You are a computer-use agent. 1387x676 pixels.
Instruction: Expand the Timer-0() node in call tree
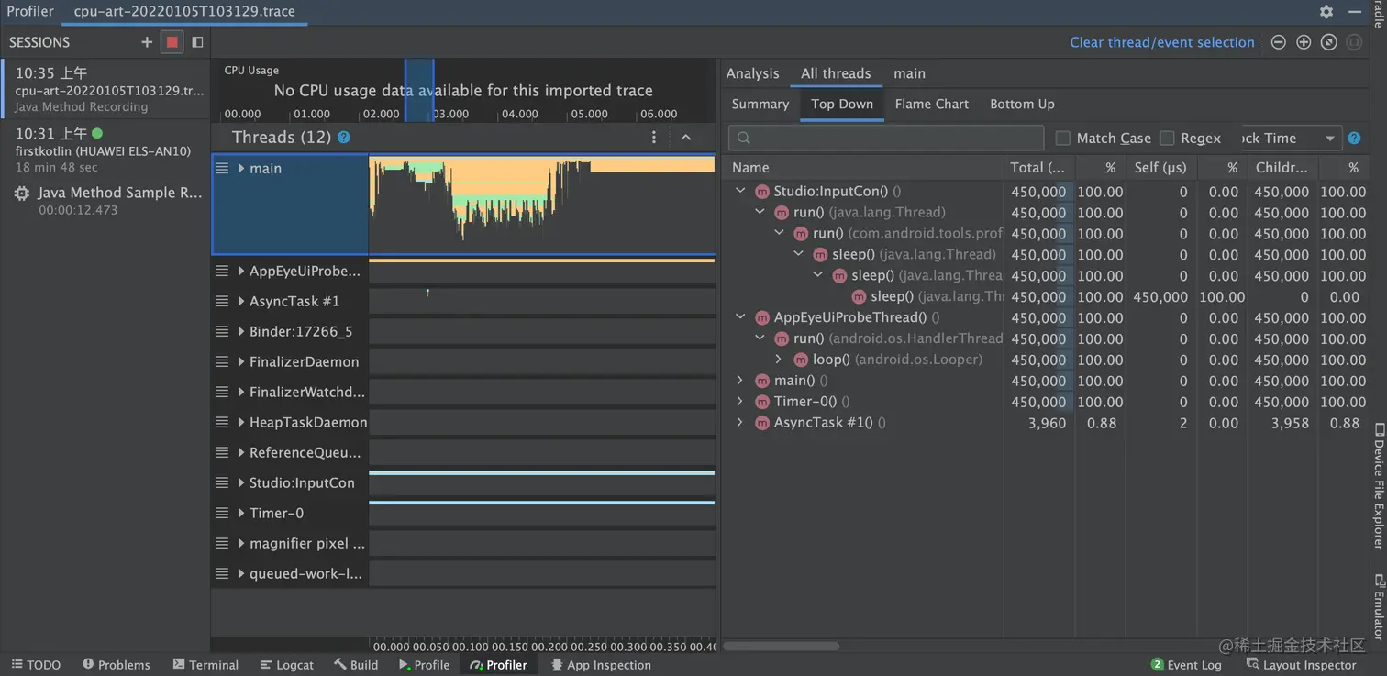(x=740, y=402)
